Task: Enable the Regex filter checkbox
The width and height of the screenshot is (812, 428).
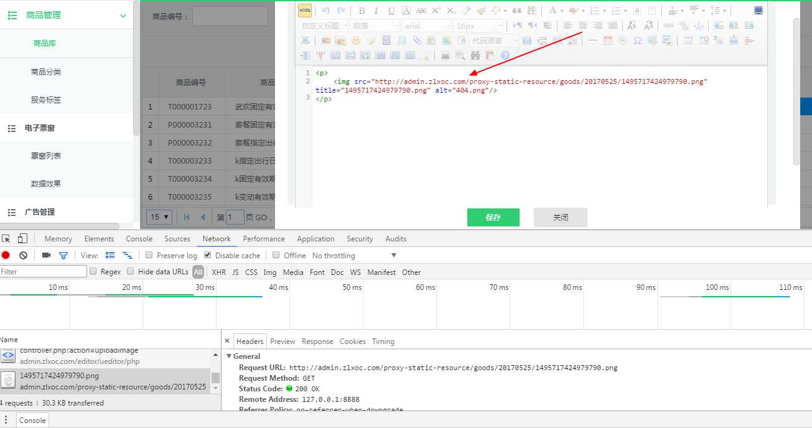Action: [93, 271]
